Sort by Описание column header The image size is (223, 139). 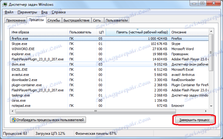point(189,32)
